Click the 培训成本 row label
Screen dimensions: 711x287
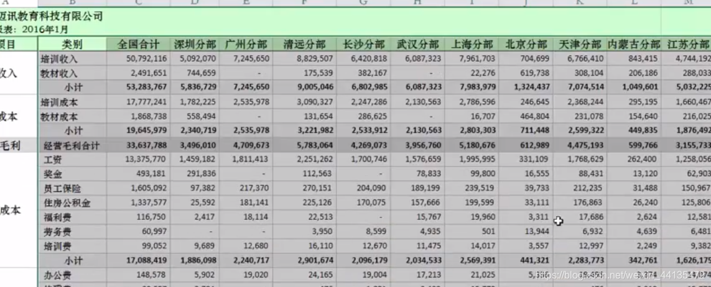click(73, 102)
